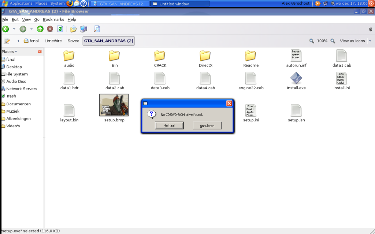Image resolution: width=375 pixels, height=234 pixels.
Task: Click the Stop loading icon
Action: (50, 29)
